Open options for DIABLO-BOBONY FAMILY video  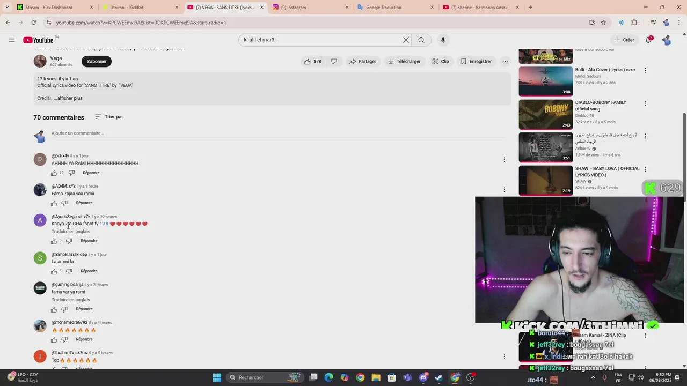tap(645, 103)
